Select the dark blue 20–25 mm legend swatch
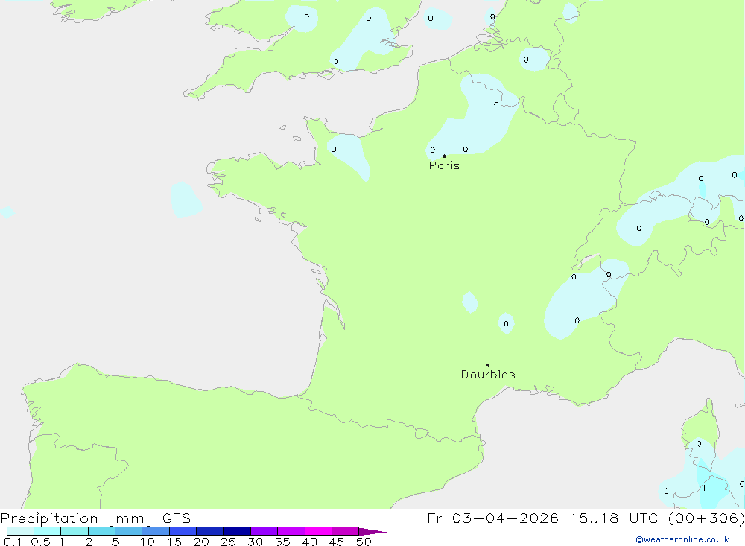The height and width of the screenshot is (546, 745). pyautogui.click(x=210, y=531)
